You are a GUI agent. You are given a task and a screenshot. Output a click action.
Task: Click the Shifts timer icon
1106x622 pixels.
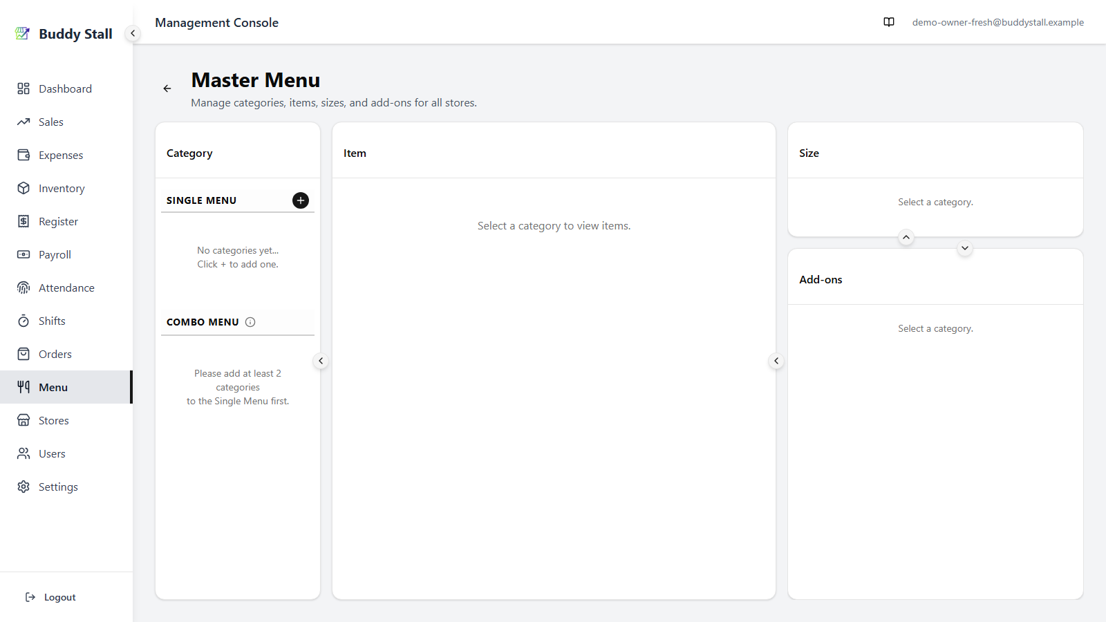point(24,321)
